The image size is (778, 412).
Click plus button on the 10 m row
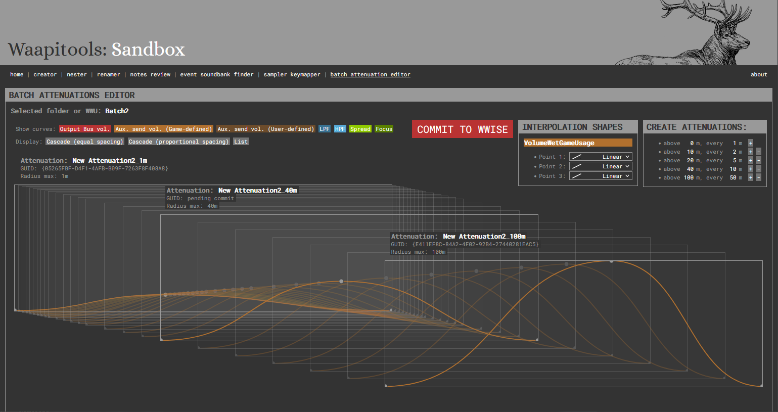click(x=750, y=152)
